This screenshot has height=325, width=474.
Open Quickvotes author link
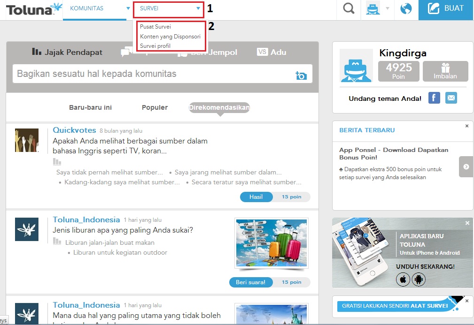[x=74, y=130]
